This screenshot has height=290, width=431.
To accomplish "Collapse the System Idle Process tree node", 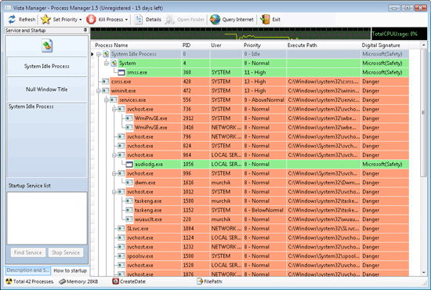I will point(99,54).
